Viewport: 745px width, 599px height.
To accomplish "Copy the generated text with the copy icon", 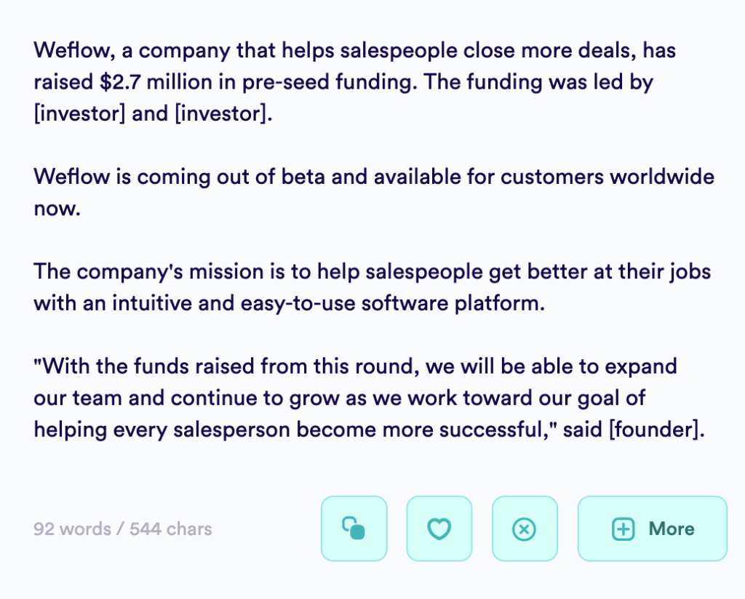I will tap(354, 528).
